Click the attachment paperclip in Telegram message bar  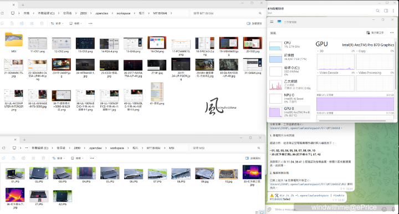point(269,210)
